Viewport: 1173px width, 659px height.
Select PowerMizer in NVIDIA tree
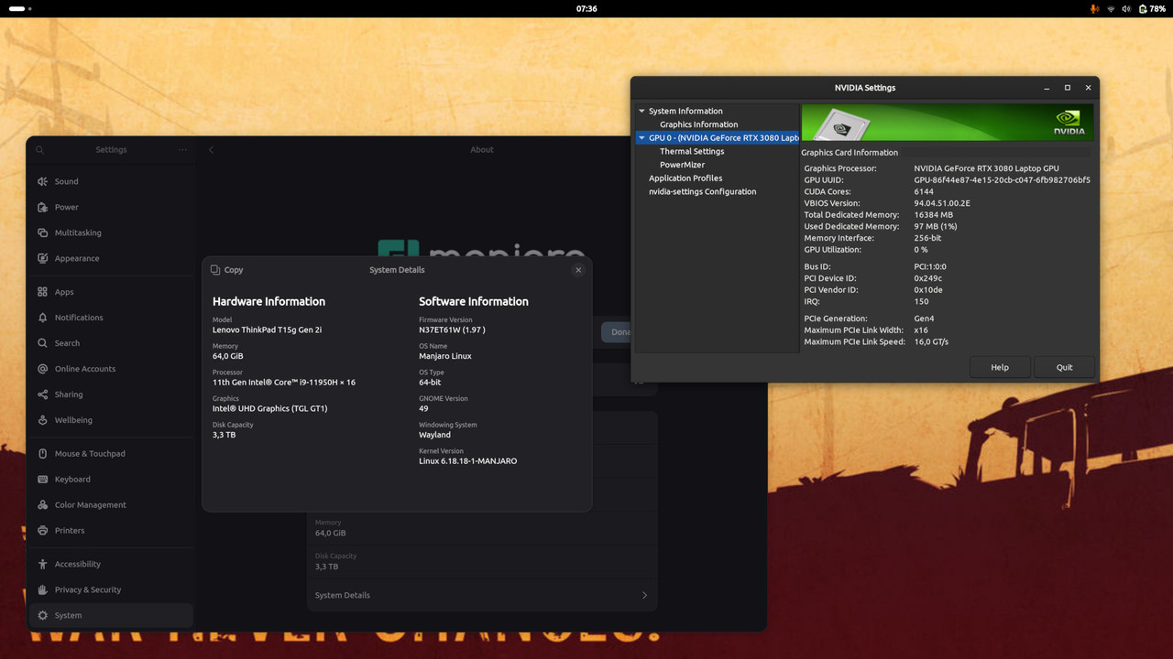(682, 165)
